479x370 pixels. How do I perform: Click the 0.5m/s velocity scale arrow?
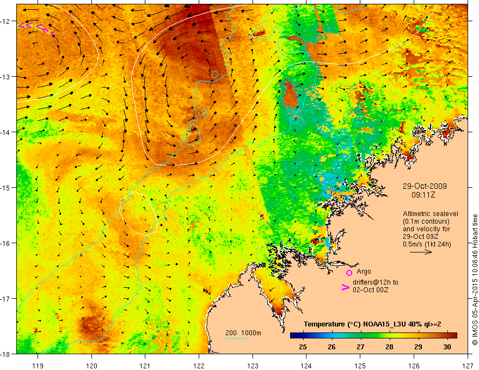(x=421, y=252)
